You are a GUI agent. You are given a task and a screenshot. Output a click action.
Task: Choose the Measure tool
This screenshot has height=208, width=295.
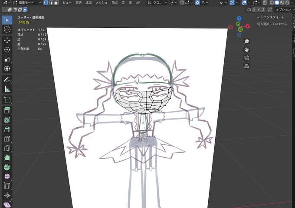7,89
